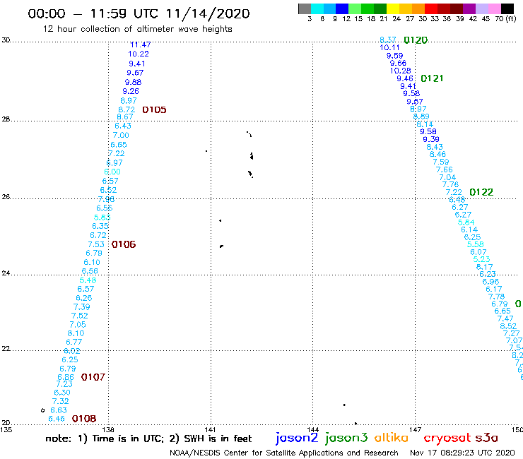Click wave height value 8.10
This screenshot has width=523, height=459.
[x=76, y=333]
